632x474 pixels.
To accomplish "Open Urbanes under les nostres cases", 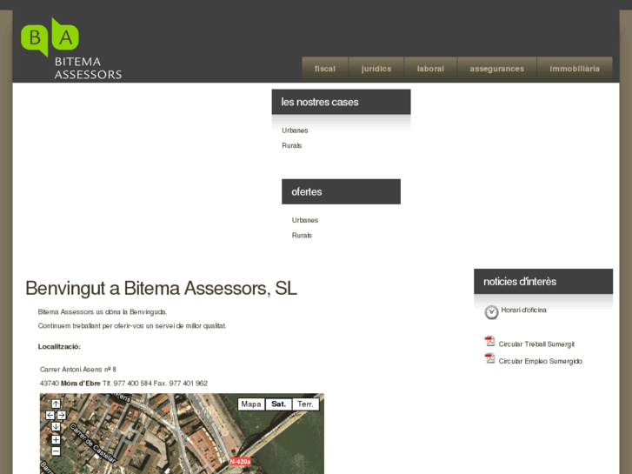I will 295,130.
